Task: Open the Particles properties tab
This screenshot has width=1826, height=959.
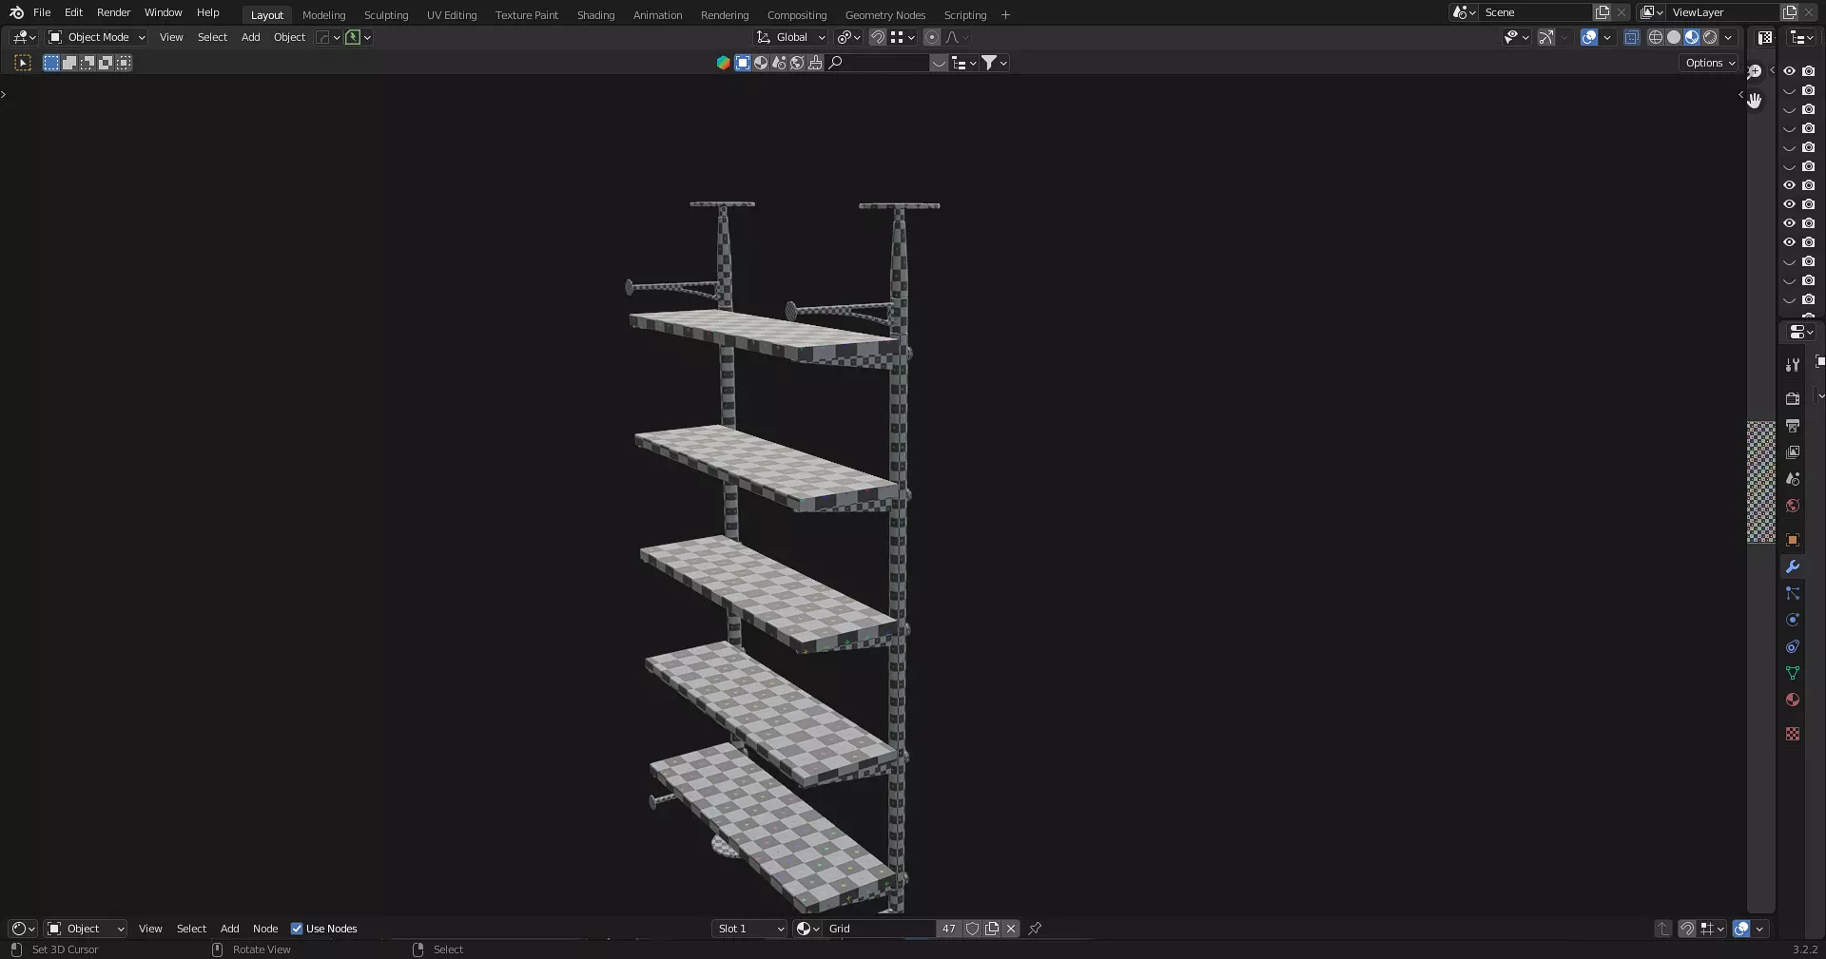Action: pos(1793,593)
